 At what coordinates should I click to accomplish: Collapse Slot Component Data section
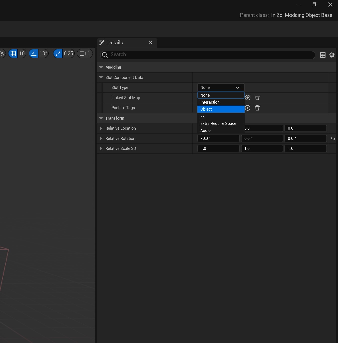tap(101, 77)
